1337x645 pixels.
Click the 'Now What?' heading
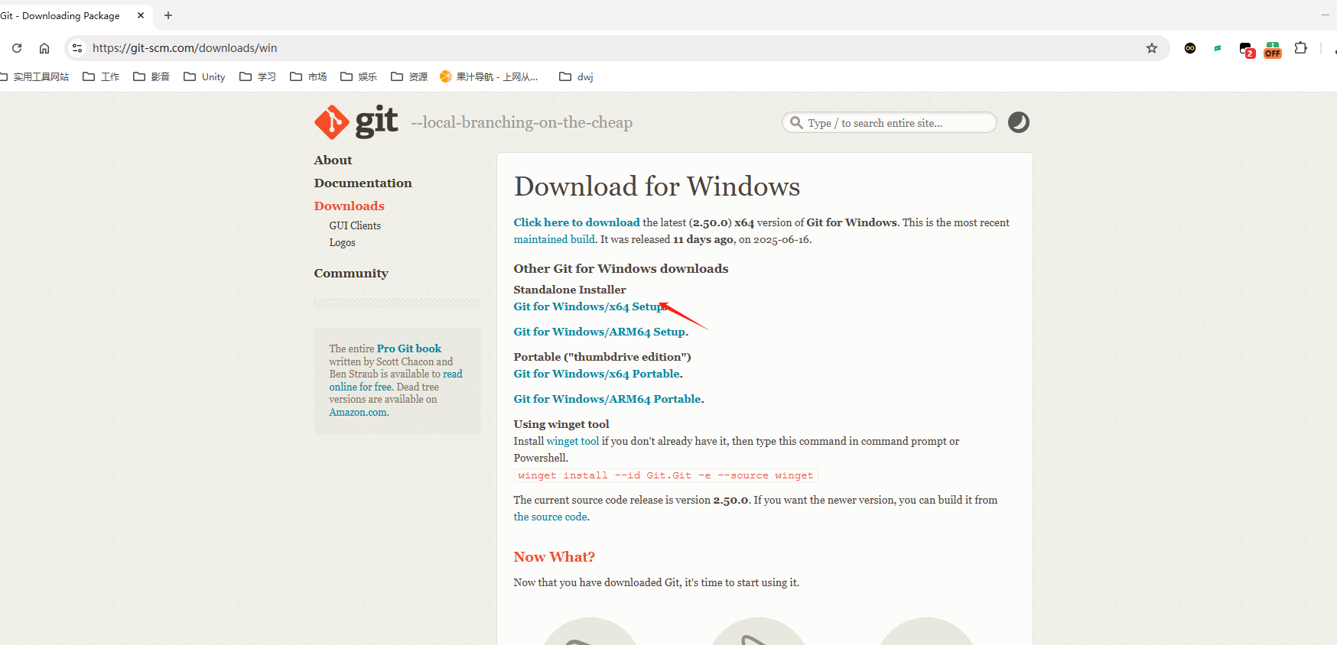554,557
